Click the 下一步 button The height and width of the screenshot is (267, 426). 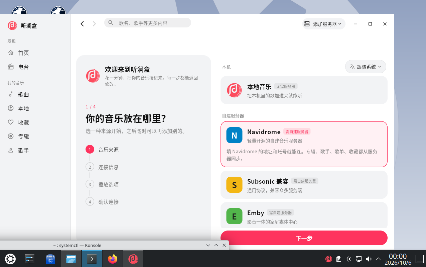pyautogui.click(x=304, y=238)
